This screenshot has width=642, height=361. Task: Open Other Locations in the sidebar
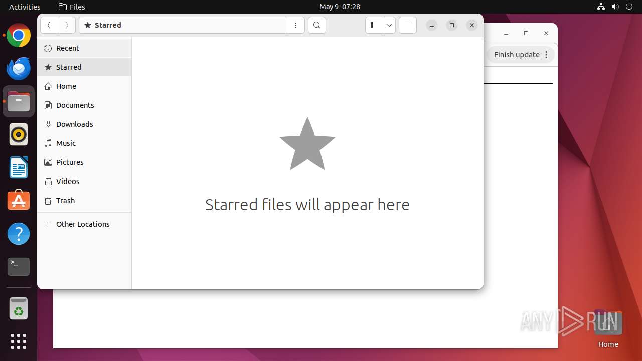pyautogui.click(x=84, y=224)
